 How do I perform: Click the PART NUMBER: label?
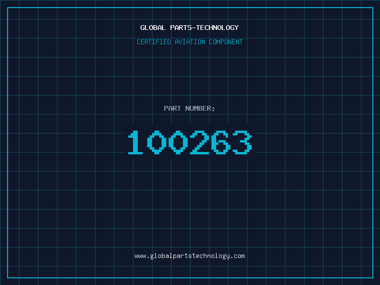pyautogui.click(x=190, y=108)
